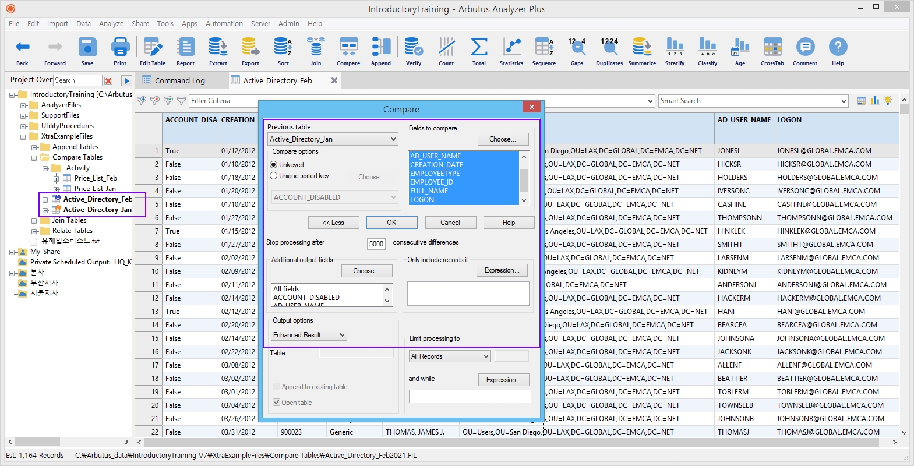The image size is (914, 466).
Task: Select the Total tool
Action: pos(479,52)
